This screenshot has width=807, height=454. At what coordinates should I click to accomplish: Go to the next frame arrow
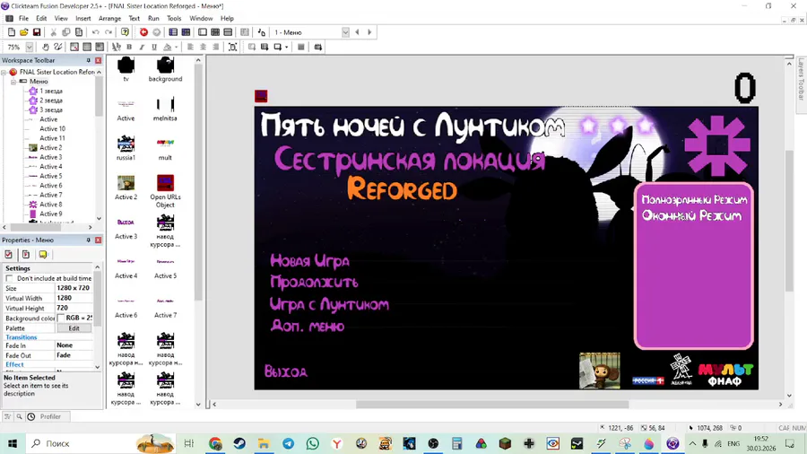(x=369, y=32)
